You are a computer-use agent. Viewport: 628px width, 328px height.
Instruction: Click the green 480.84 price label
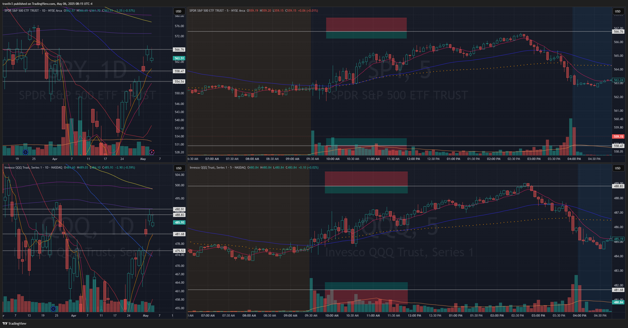(x=618, y=302)
